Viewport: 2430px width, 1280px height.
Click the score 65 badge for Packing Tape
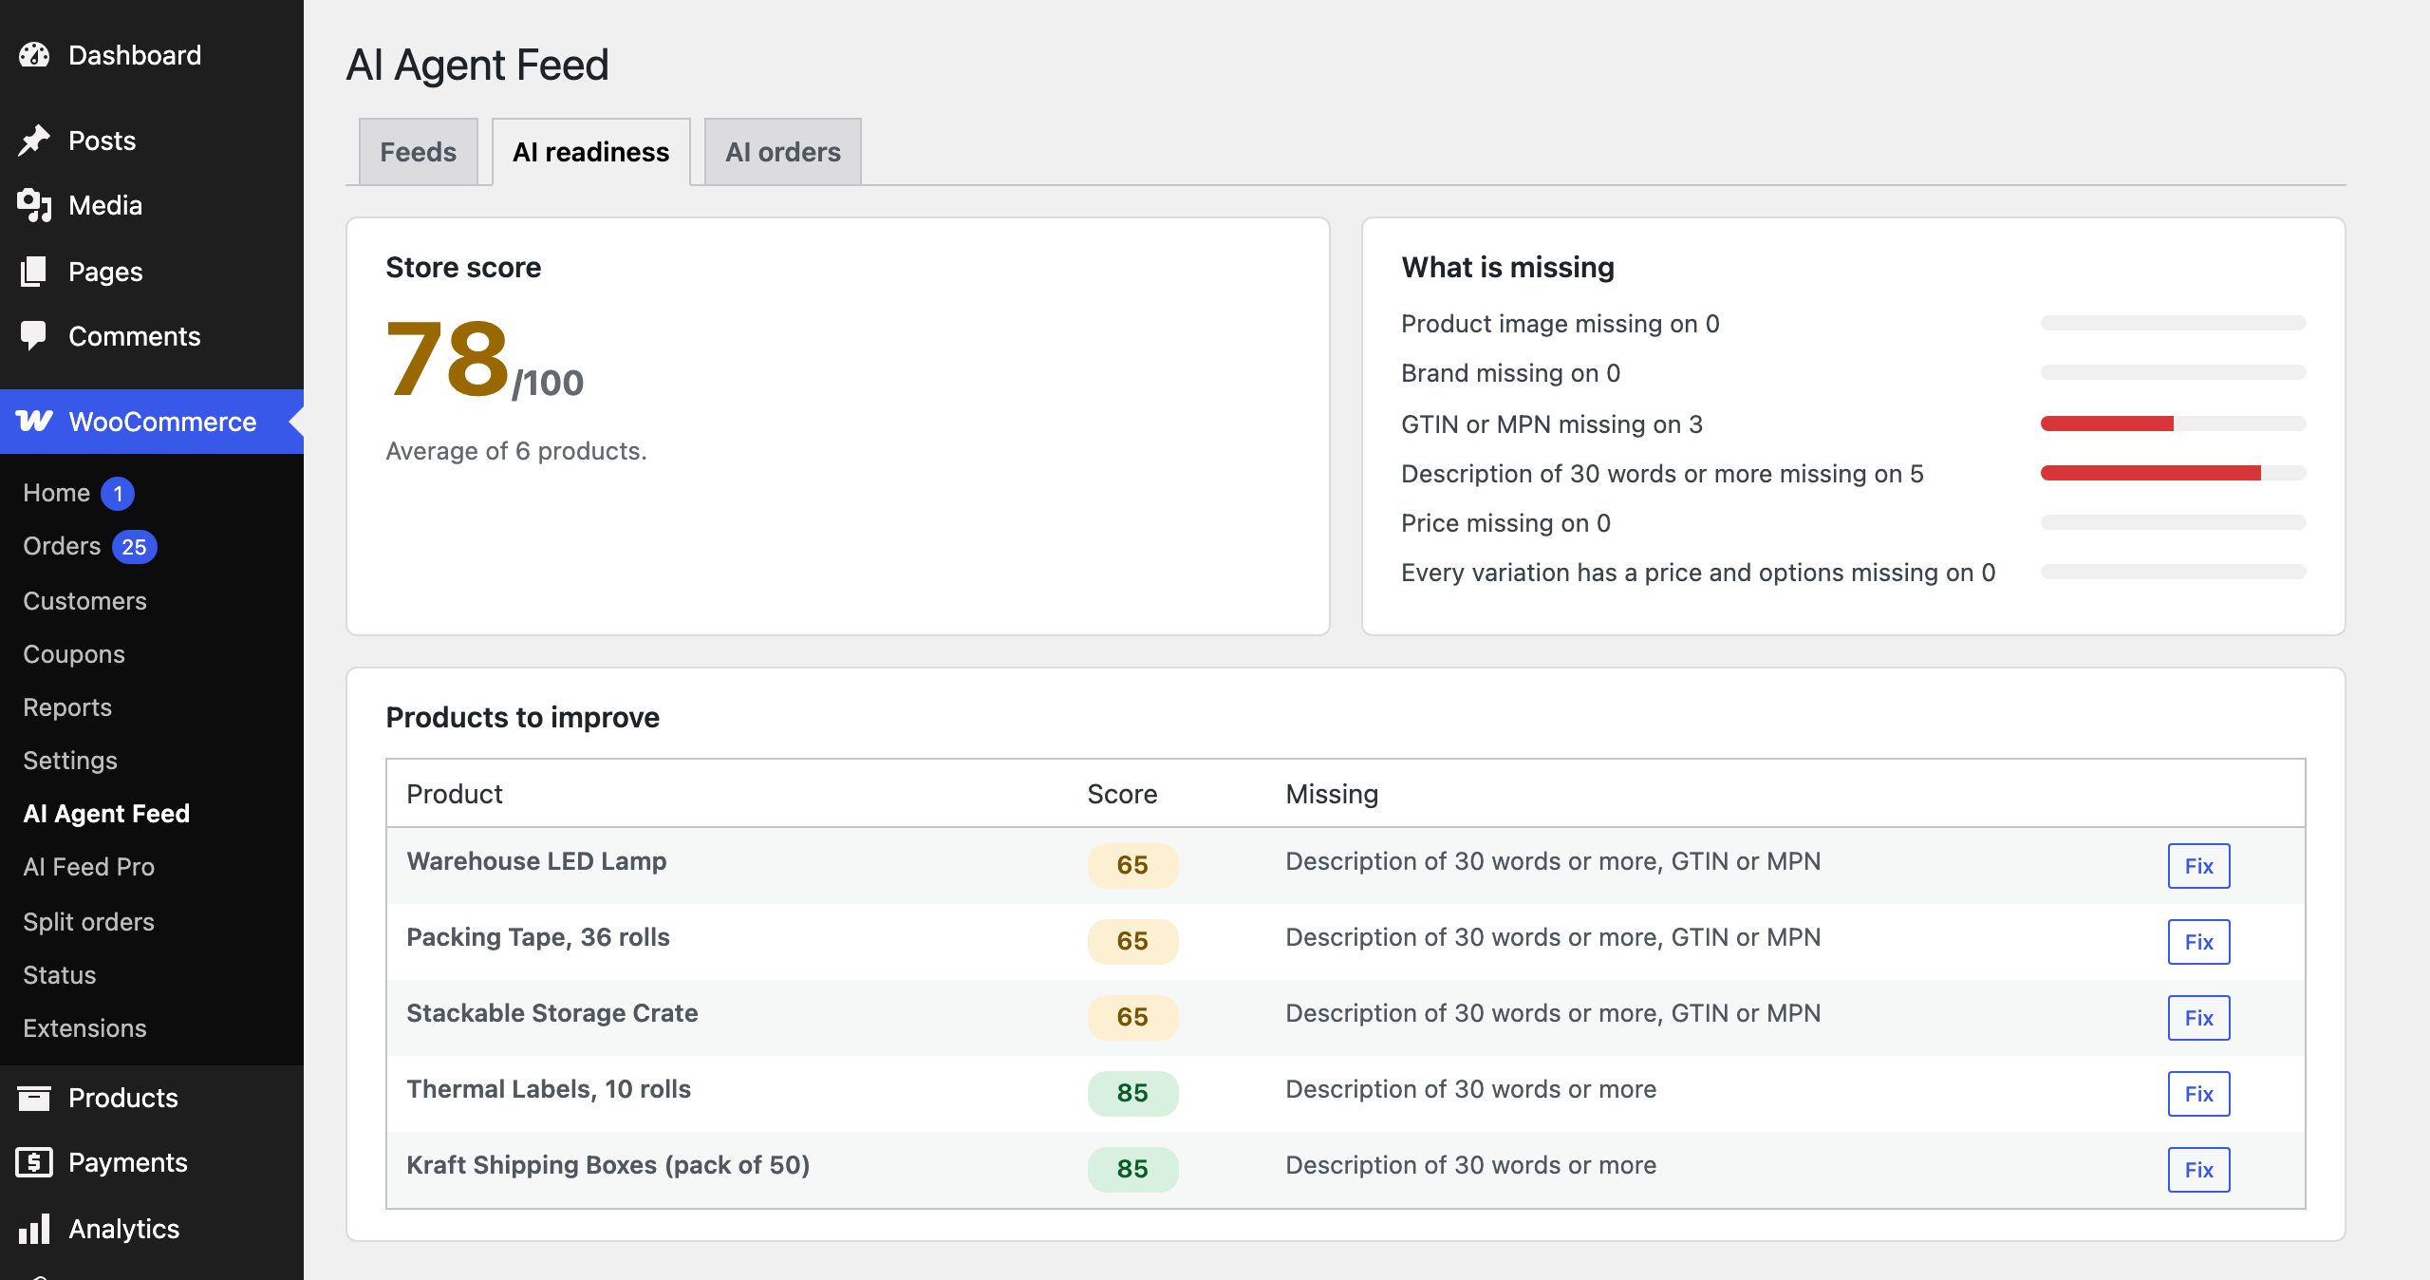pyautogui.click(x=1132, y=941)
